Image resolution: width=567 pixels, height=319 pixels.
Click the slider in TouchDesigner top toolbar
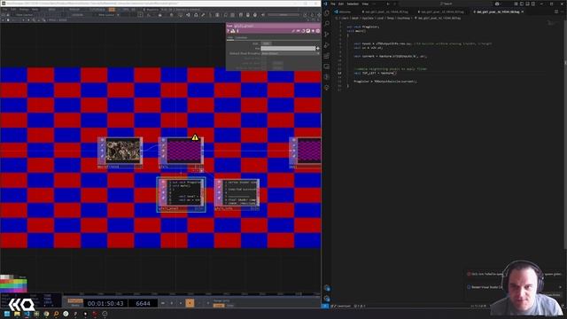283,15
